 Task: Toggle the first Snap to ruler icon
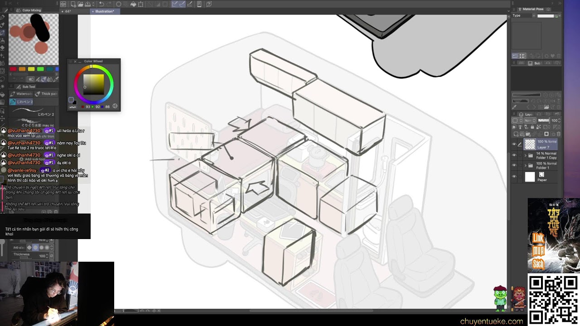pos(175,4)
